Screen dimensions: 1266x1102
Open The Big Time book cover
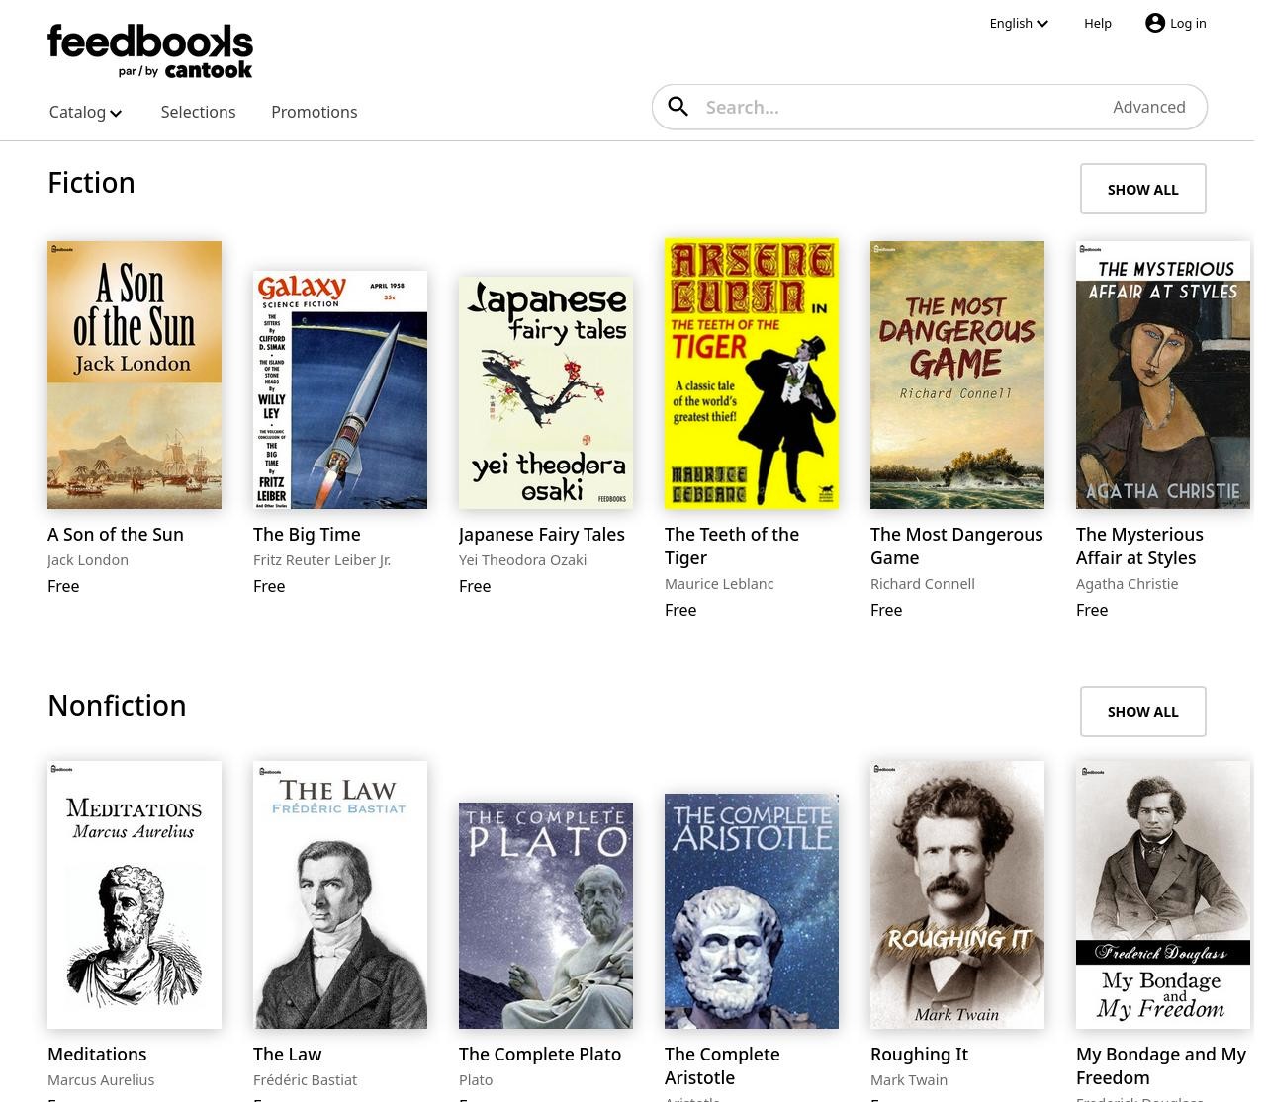(340, 390)
